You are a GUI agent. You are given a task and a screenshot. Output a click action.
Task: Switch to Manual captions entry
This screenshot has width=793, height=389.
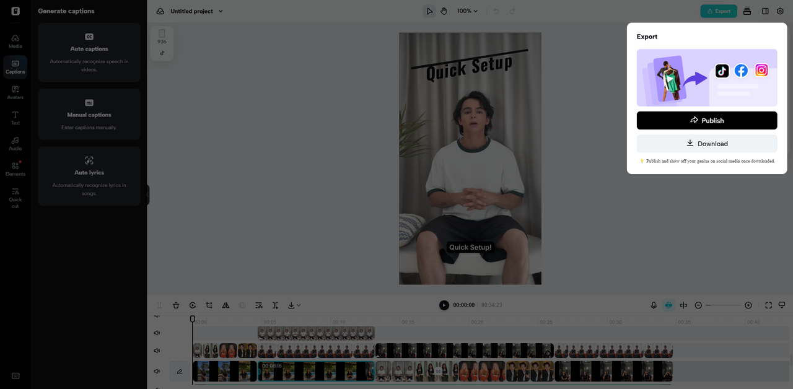(x=89, y=114)
